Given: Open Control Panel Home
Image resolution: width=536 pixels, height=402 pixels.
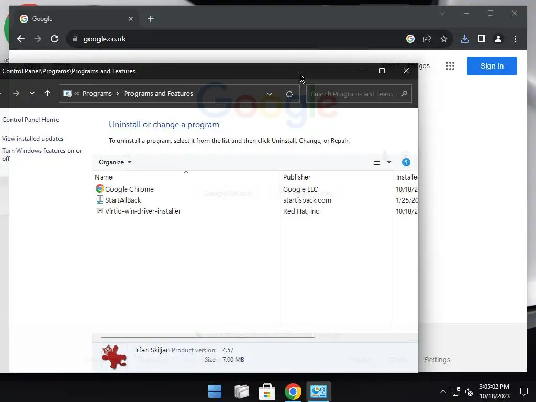Looking at the screenshot, I should [30, 120].
